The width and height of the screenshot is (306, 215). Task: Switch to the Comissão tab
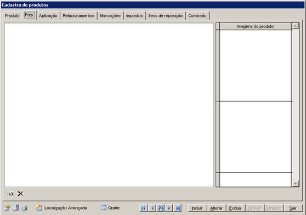[x=197, y=16]
